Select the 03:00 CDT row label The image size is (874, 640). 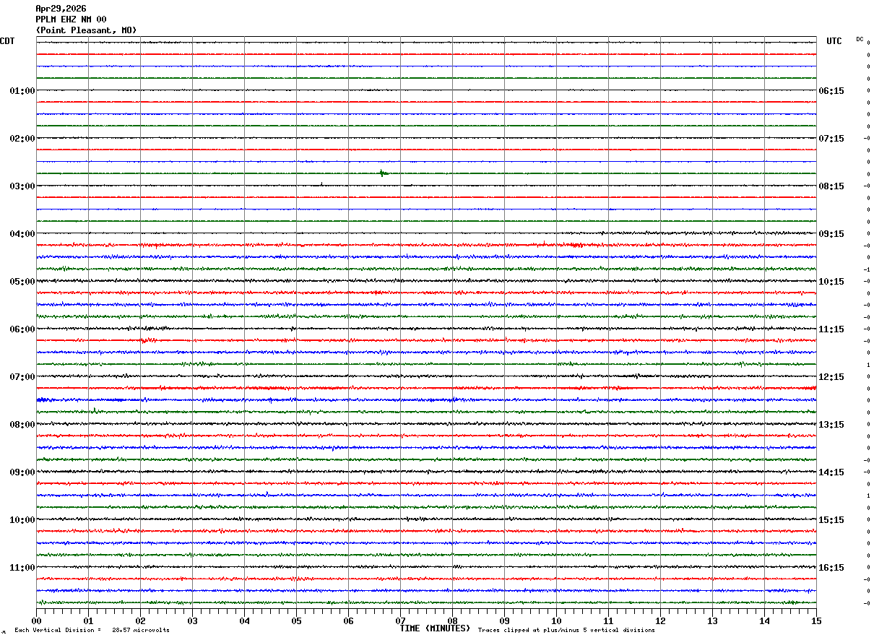pyautogui.click(x=22, y=186)
